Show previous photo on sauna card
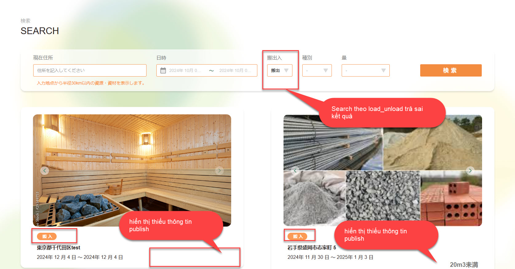 click(x=45, y=171)
